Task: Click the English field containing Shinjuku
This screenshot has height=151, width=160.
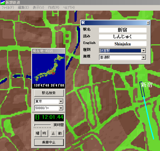Action: point(123,44)
